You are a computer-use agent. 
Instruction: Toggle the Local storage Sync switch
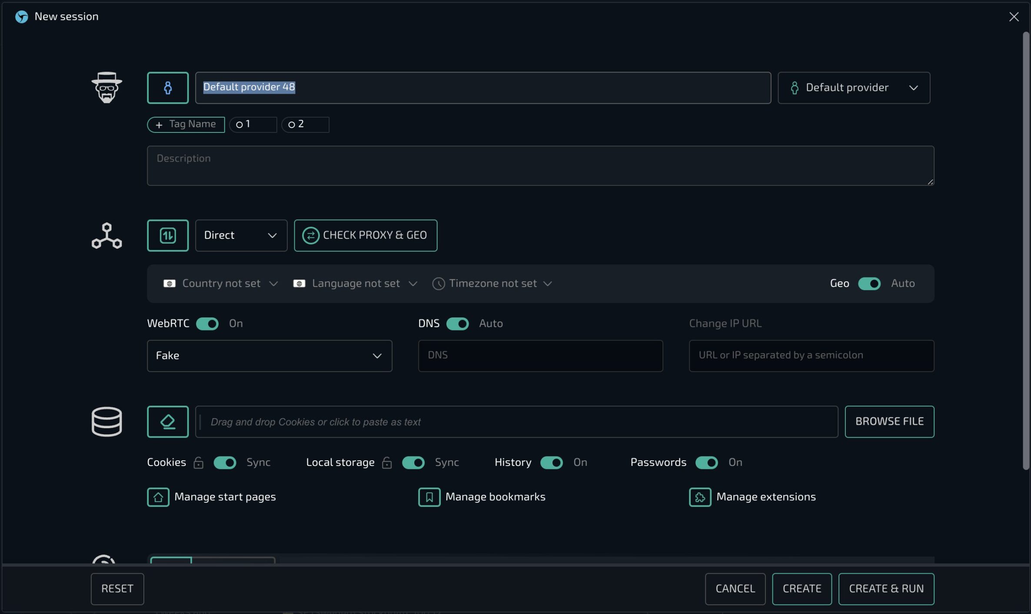coord(413,462)
